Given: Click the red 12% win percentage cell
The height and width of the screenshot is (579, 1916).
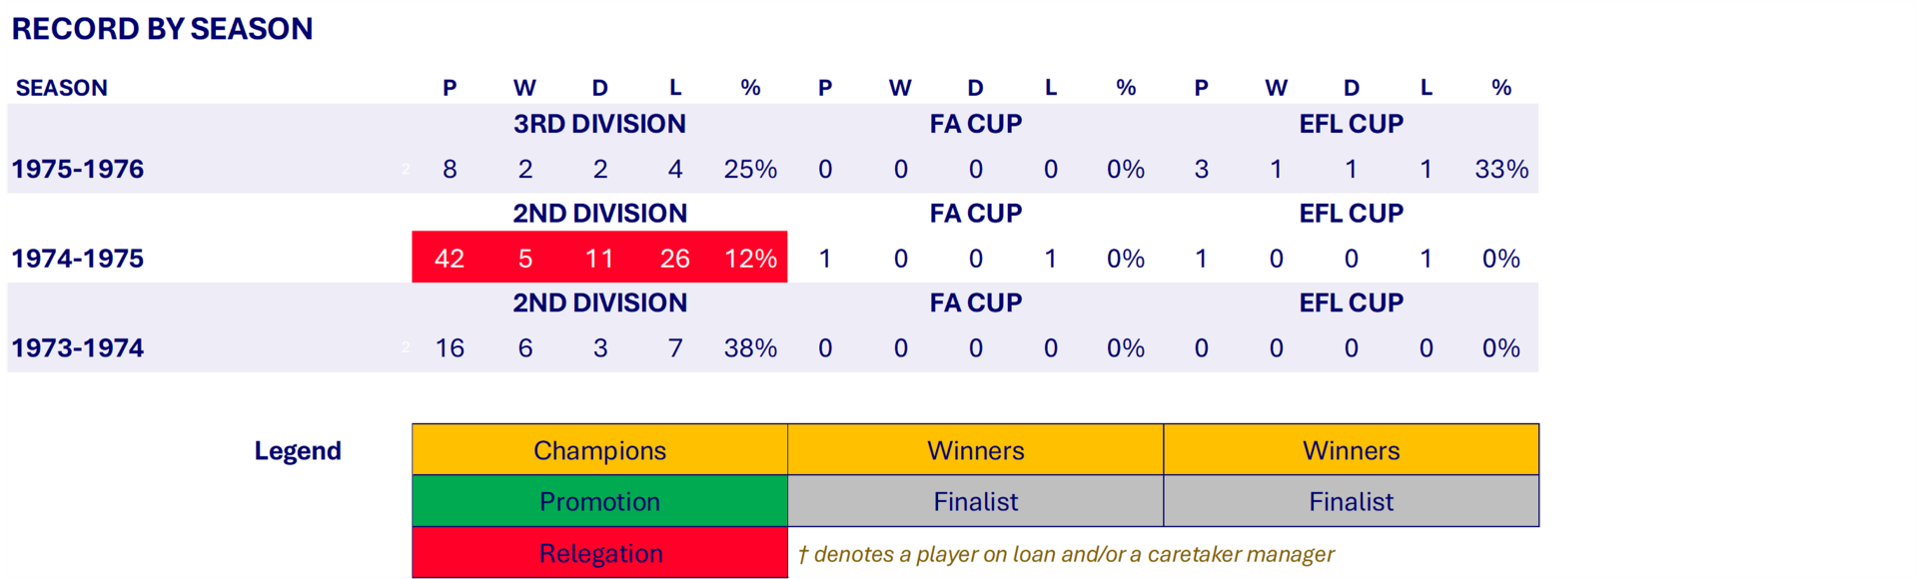Looking at the screenshot, I should coord(750,259).
